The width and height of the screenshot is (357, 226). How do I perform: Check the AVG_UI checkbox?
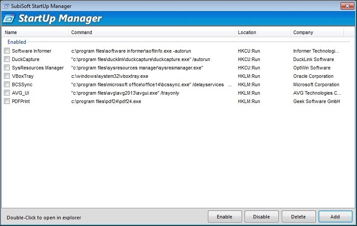tap(7, 93)
